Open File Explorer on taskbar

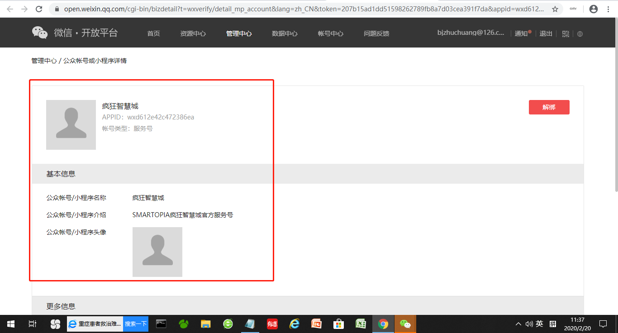click(206, 324)
